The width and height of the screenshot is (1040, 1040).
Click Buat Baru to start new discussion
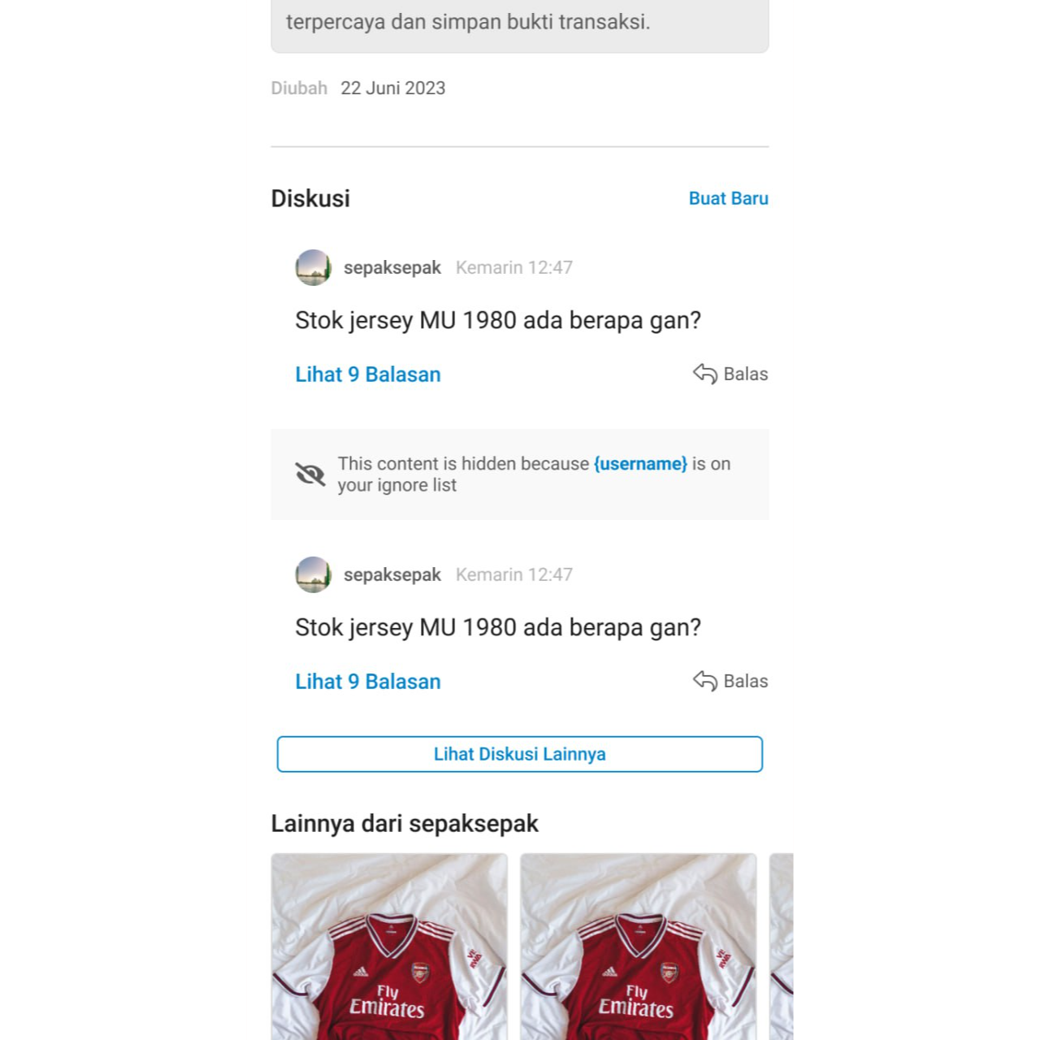pos(729,198)
